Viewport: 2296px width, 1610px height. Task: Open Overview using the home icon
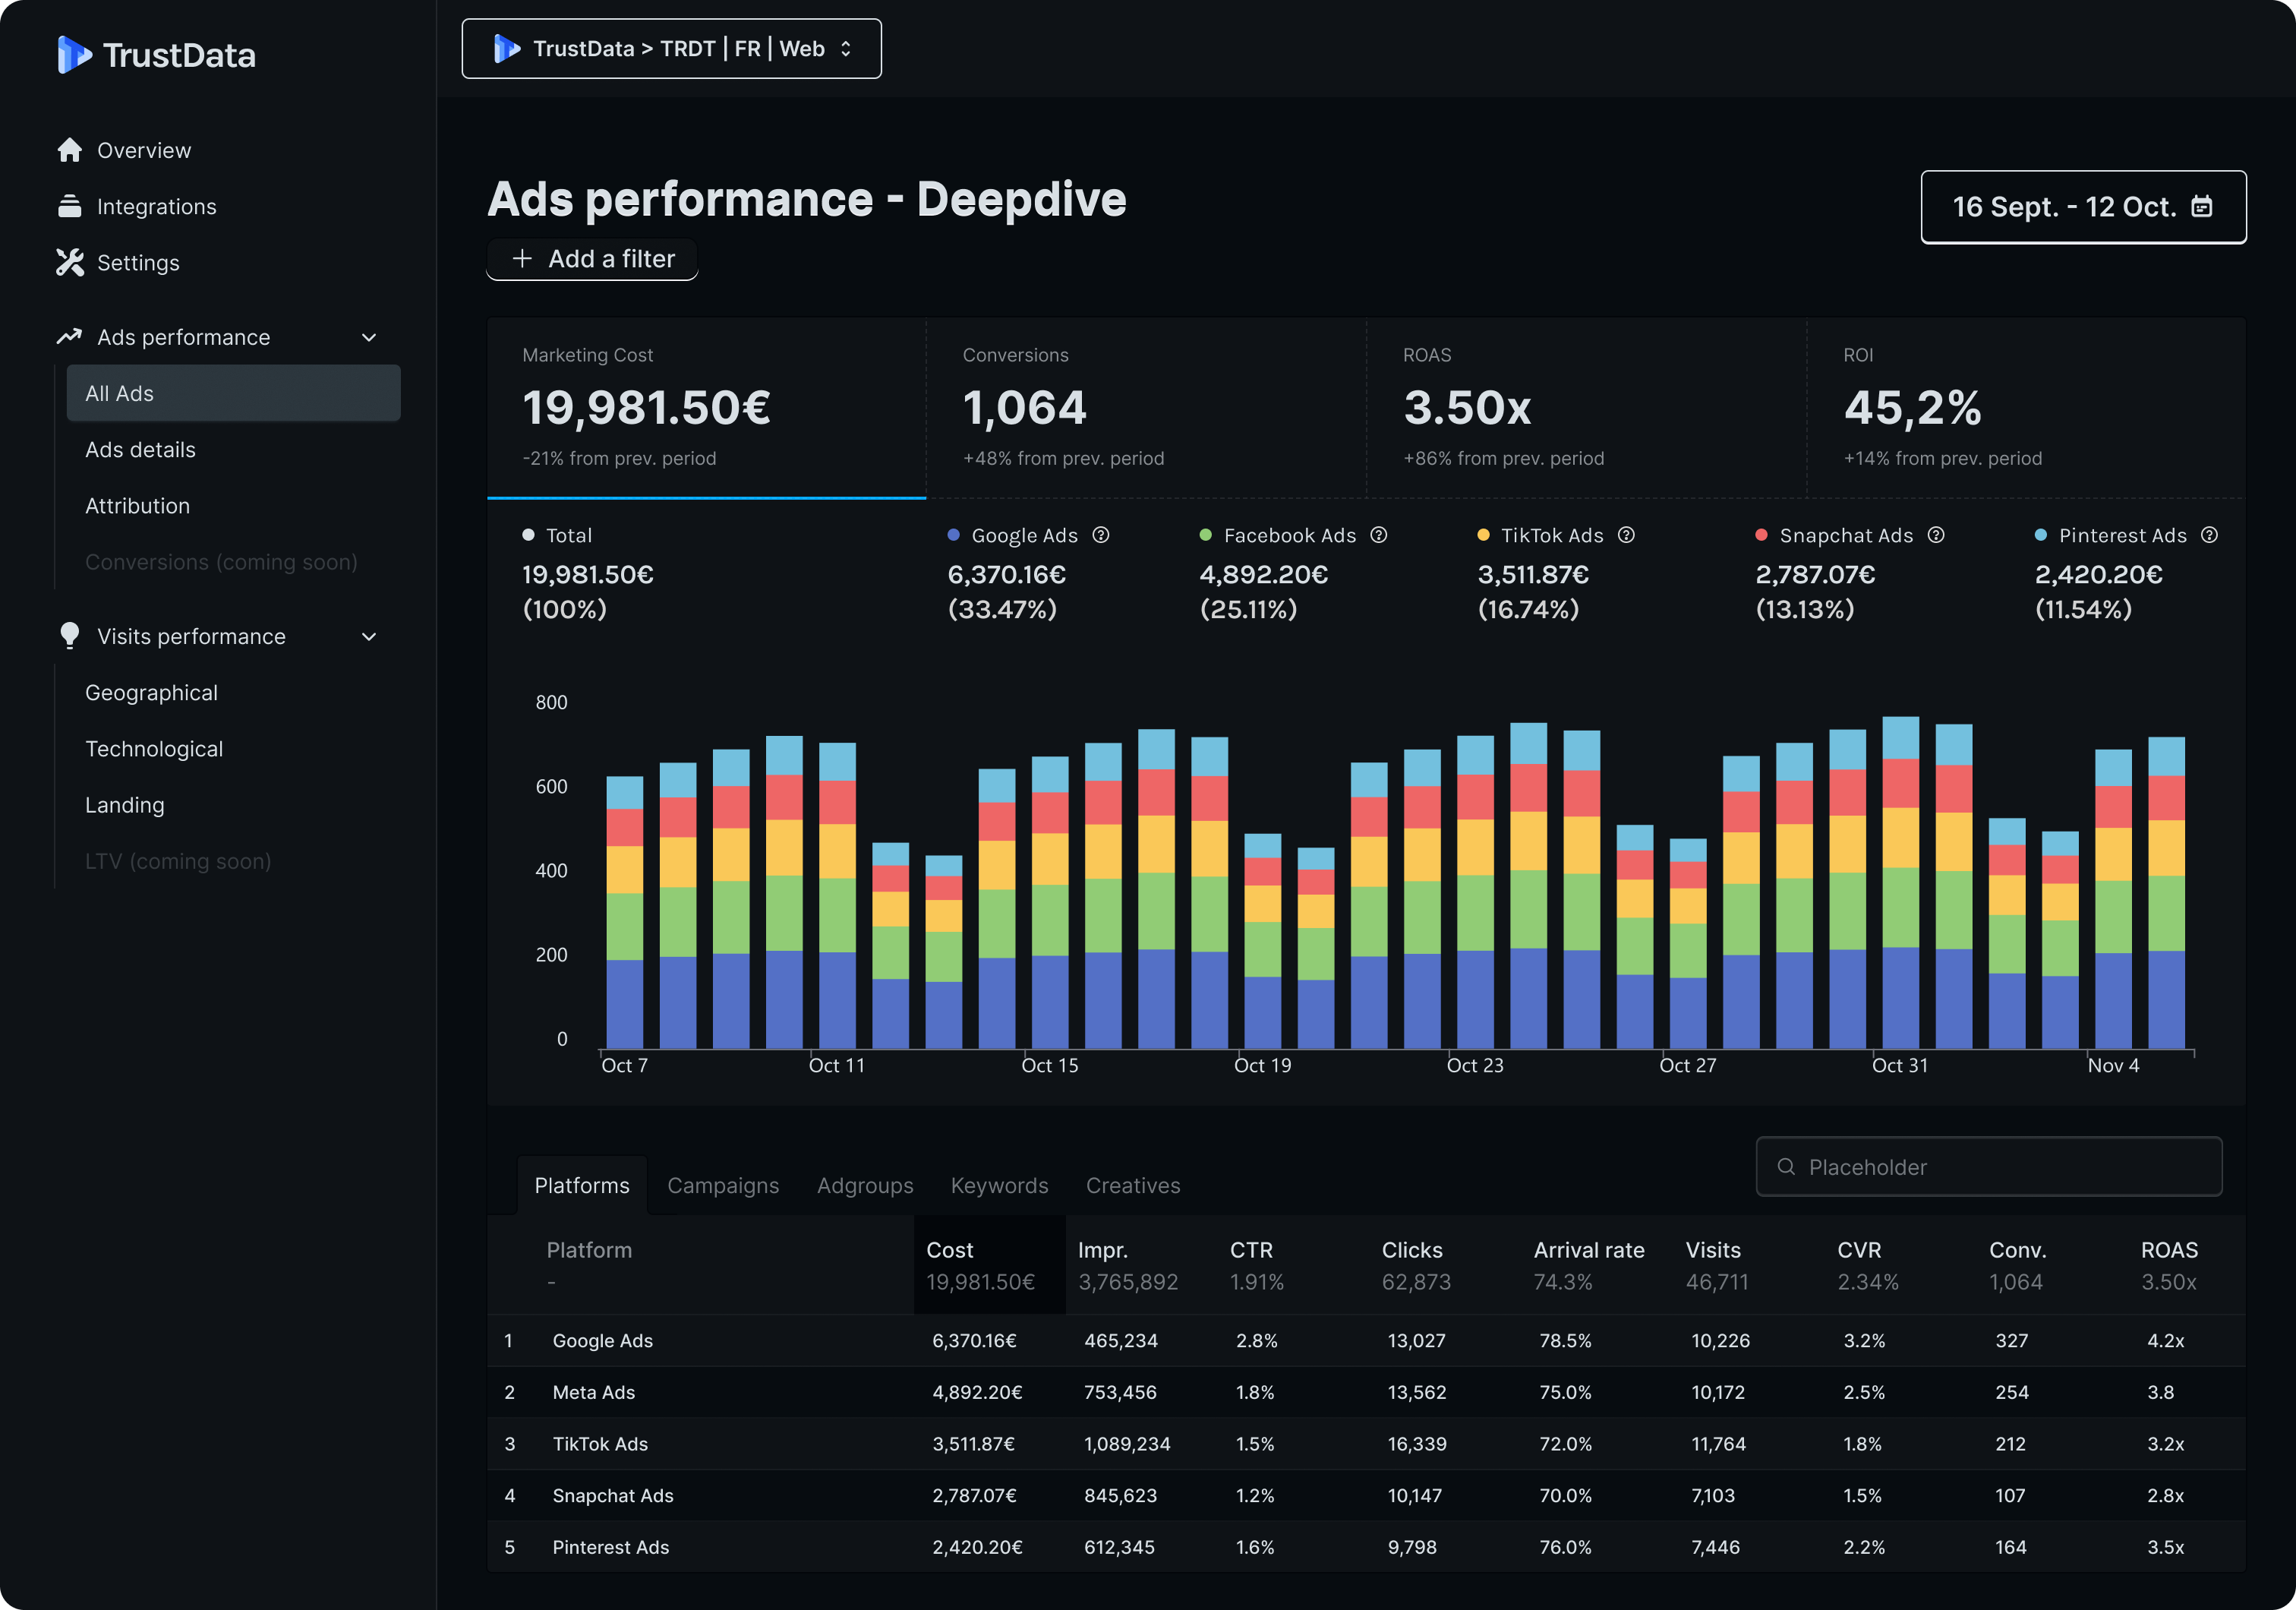[x=69, y=149]
